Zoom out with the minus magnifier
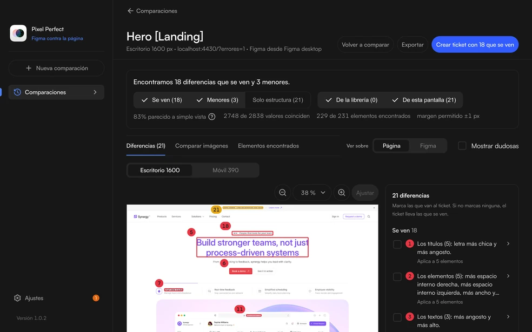 [283, 193]
